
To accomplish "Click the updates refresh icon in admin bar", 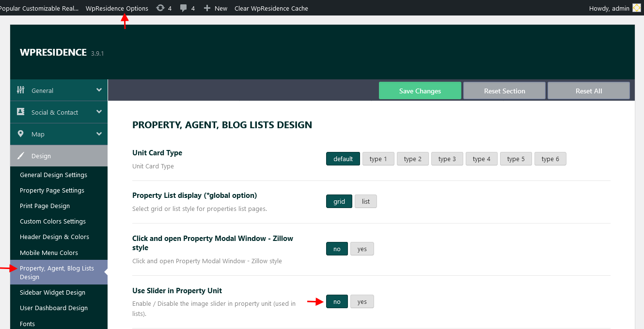I will pyautogui.click(x=160, y=8).
